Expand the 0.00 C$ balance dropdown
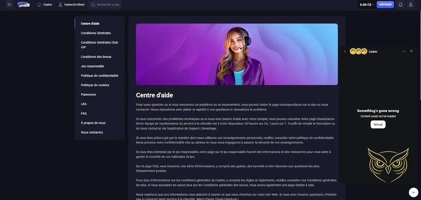This screenshot has width=421, height=200. pos(367,5)
